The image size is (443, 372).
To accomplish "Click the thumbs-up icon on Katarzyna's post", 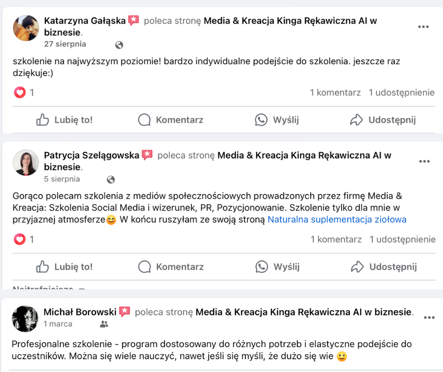I will point(43,120).
